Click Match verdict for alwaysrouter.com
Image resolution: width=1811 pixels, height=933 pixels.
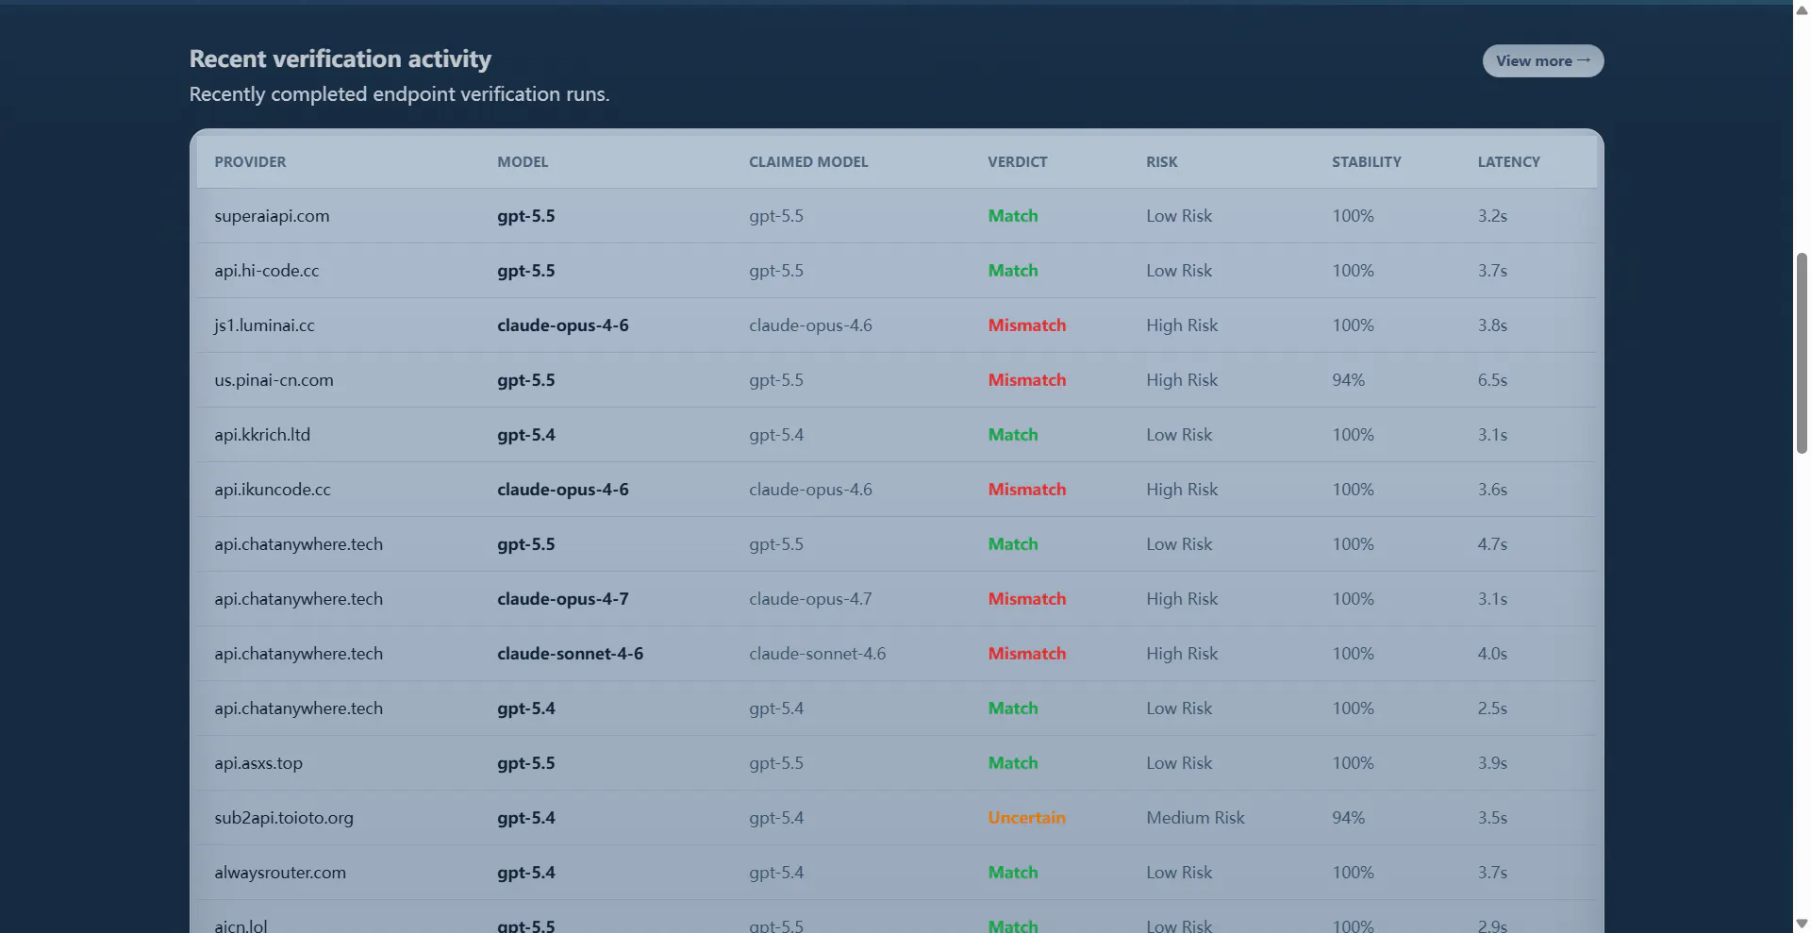1013,873
